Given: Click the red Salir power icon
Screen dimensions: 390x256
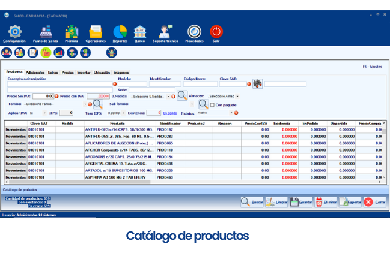Looking at the screenshot, I should (x=216, y=32).
